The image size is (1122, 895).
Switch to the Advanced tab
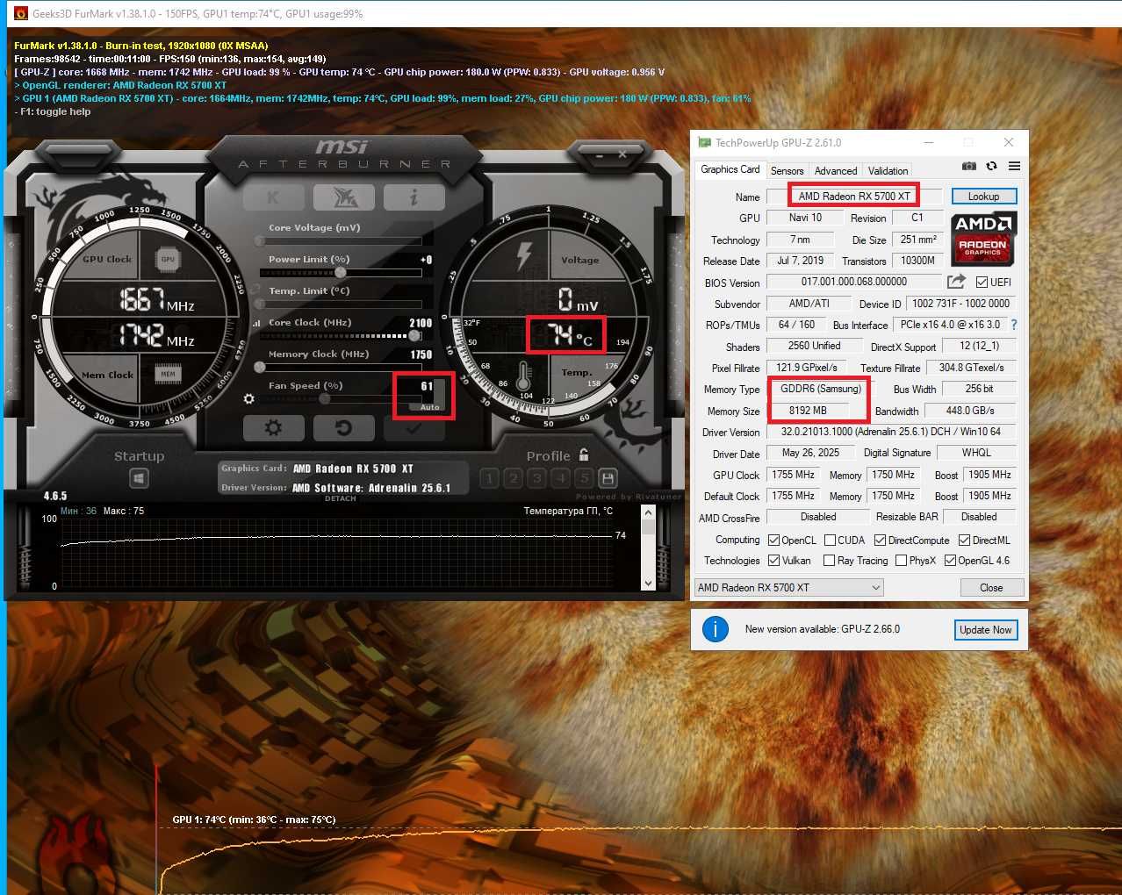[836, 171]
